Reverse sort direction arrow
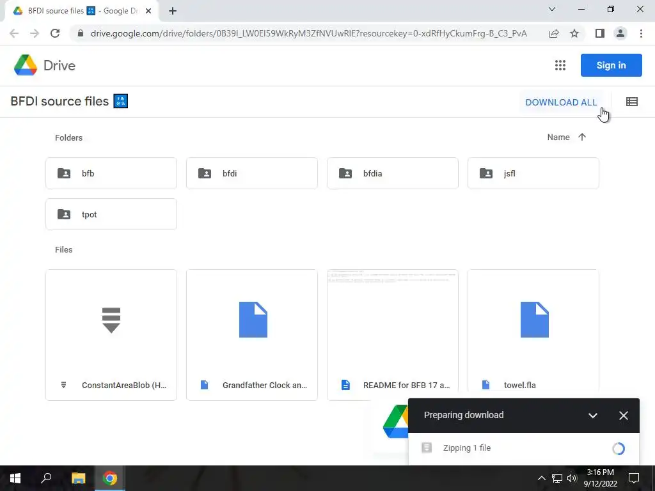The height and width of the screenshot is (491, 655). point(582,137)
